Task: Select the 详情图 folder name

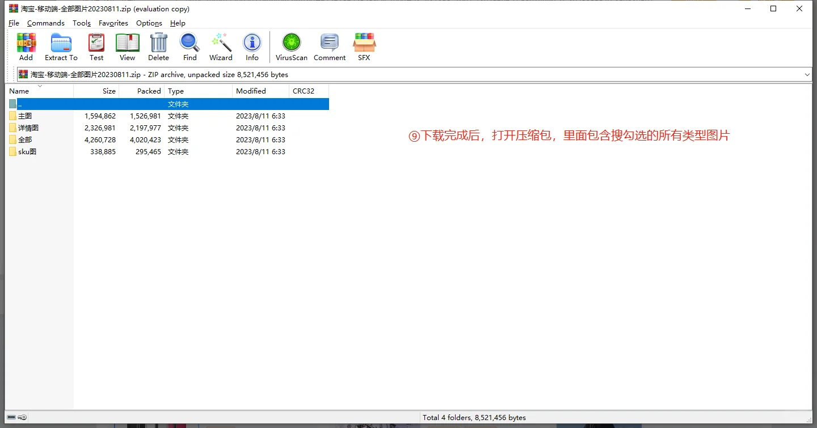Action: coord(28,128)
